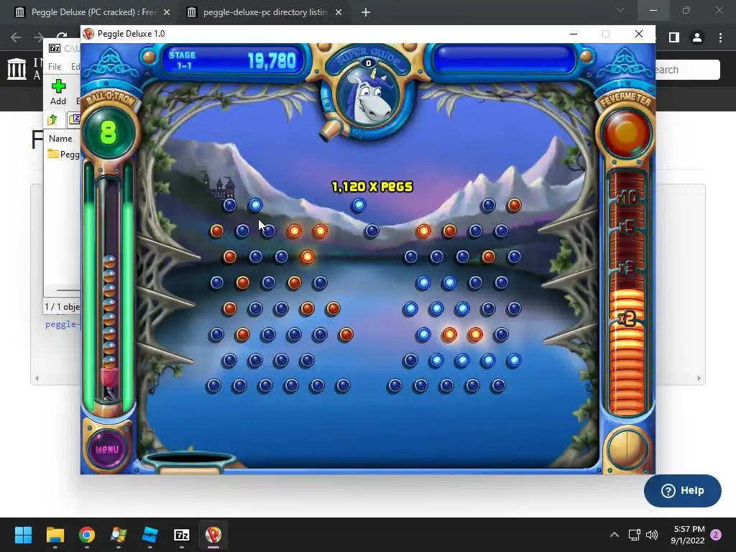Image resolution: width=736 pixels, height=552 pixels.
Task: Click the multicolor taskbar app next to Chrome
Action: click(x=119, y=535)
